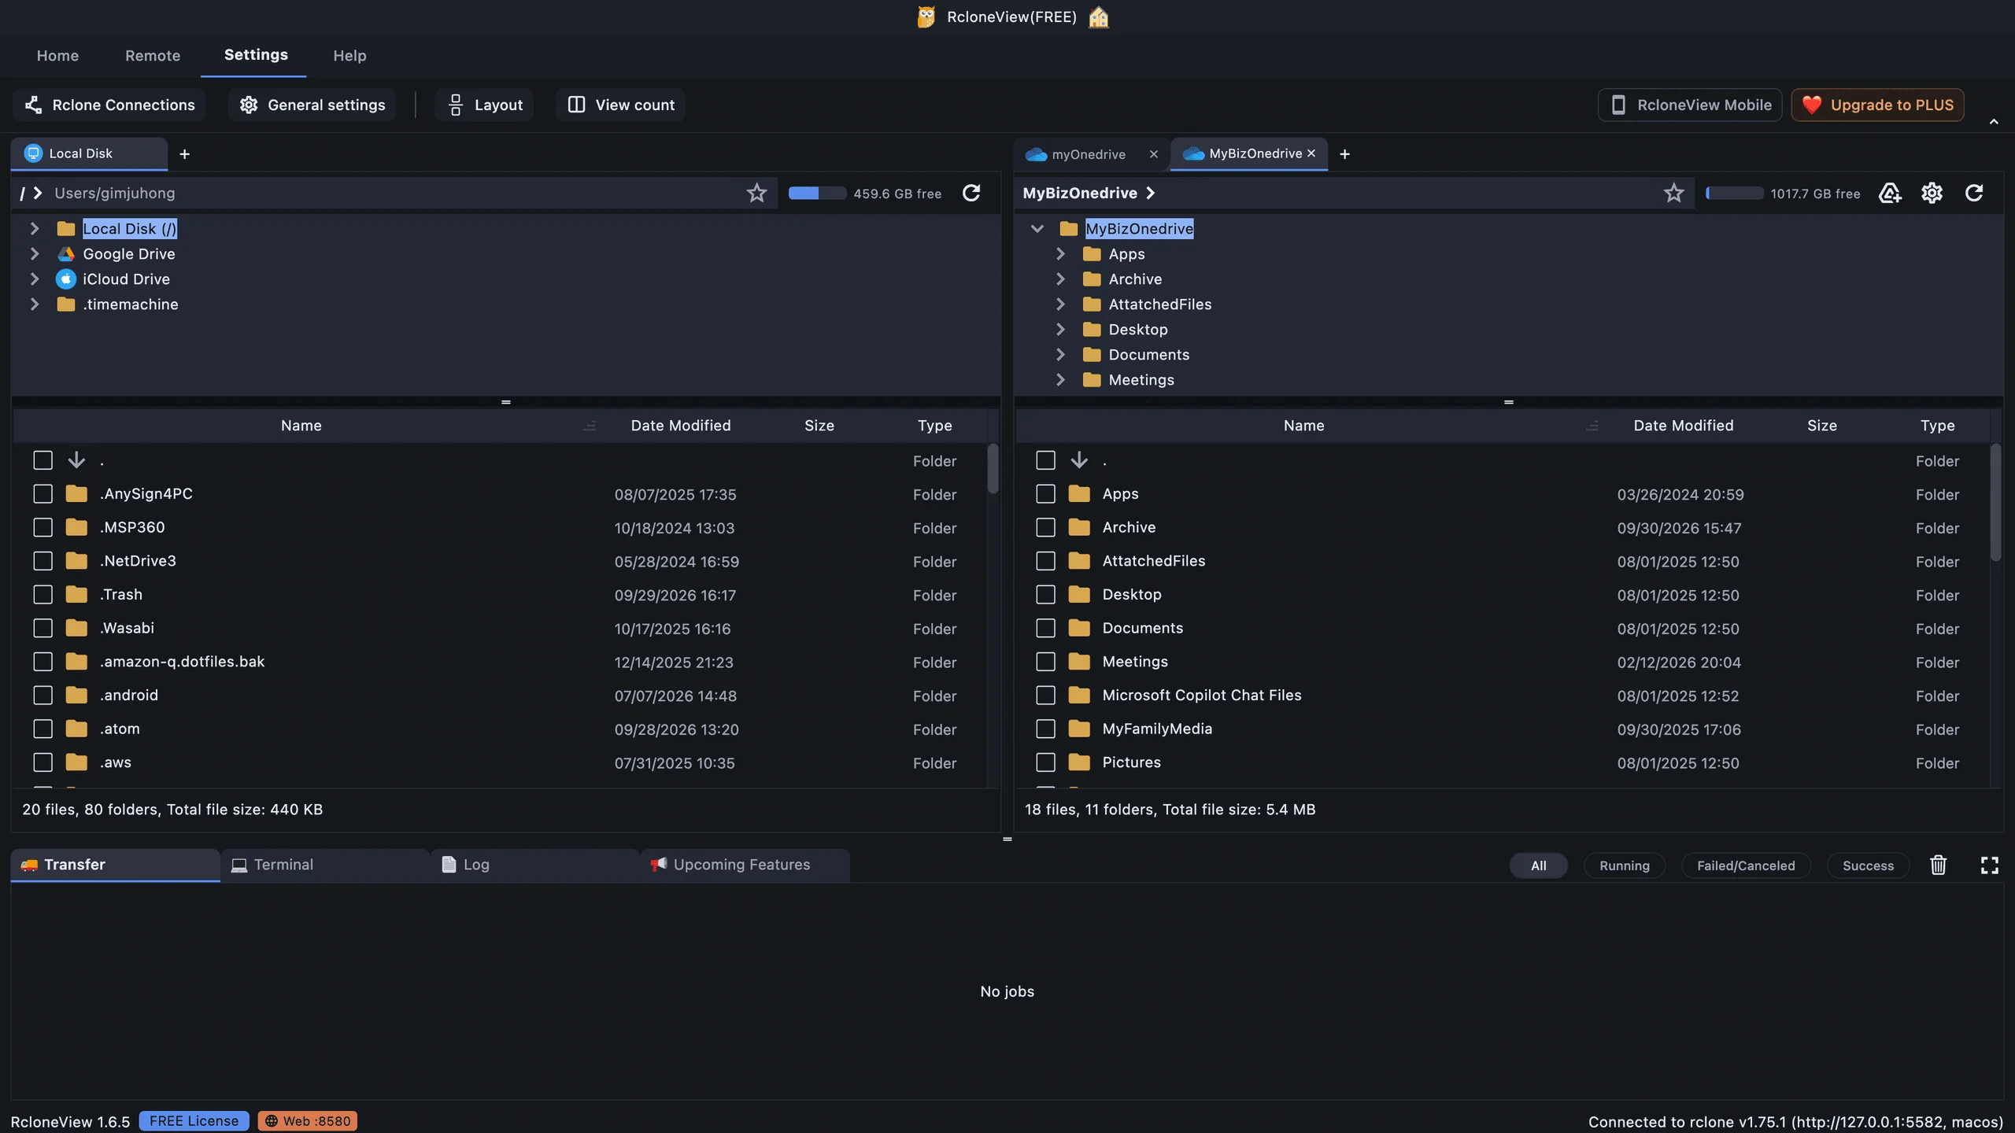Expand the .timemachine tree node

click(x=35, y=304)
